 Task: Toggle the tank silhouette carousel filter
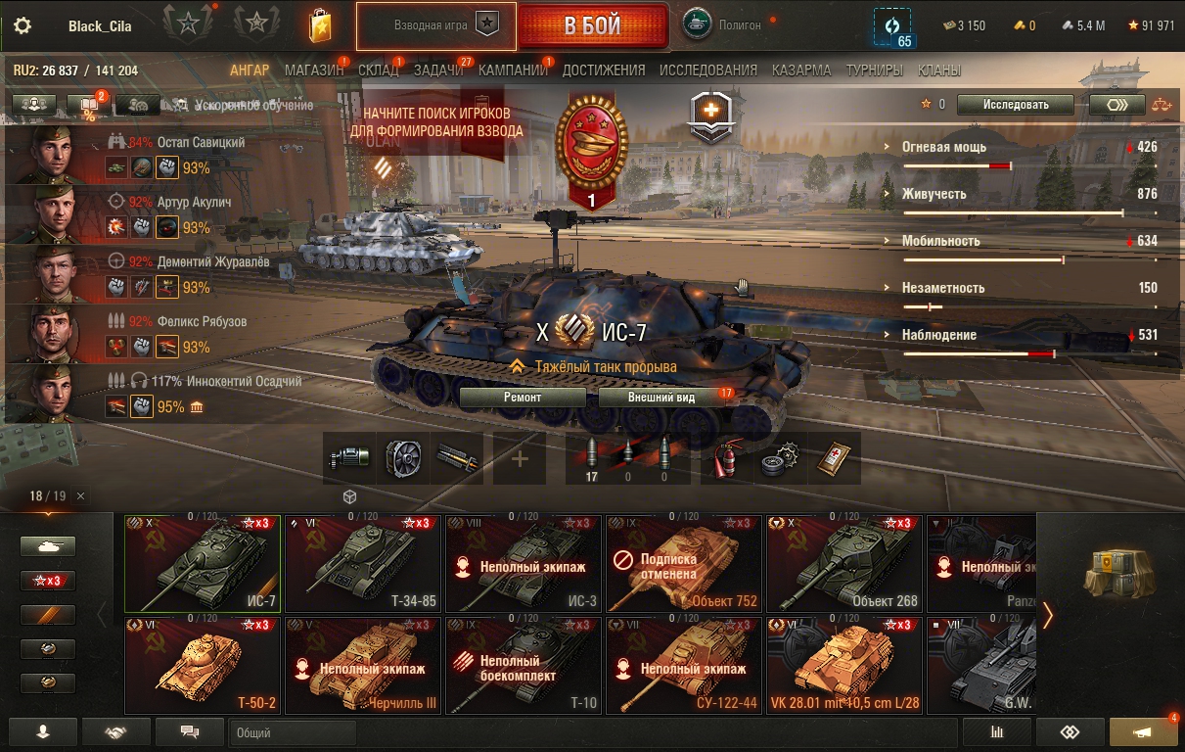[x=48, y=546]
